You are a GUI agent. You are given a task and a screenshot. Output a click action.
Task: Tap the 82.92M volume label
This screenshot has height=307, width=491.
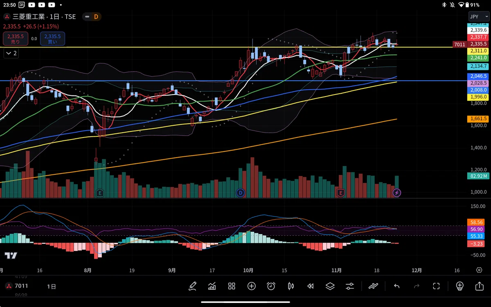pyautogui.click(x=478, y=176)
